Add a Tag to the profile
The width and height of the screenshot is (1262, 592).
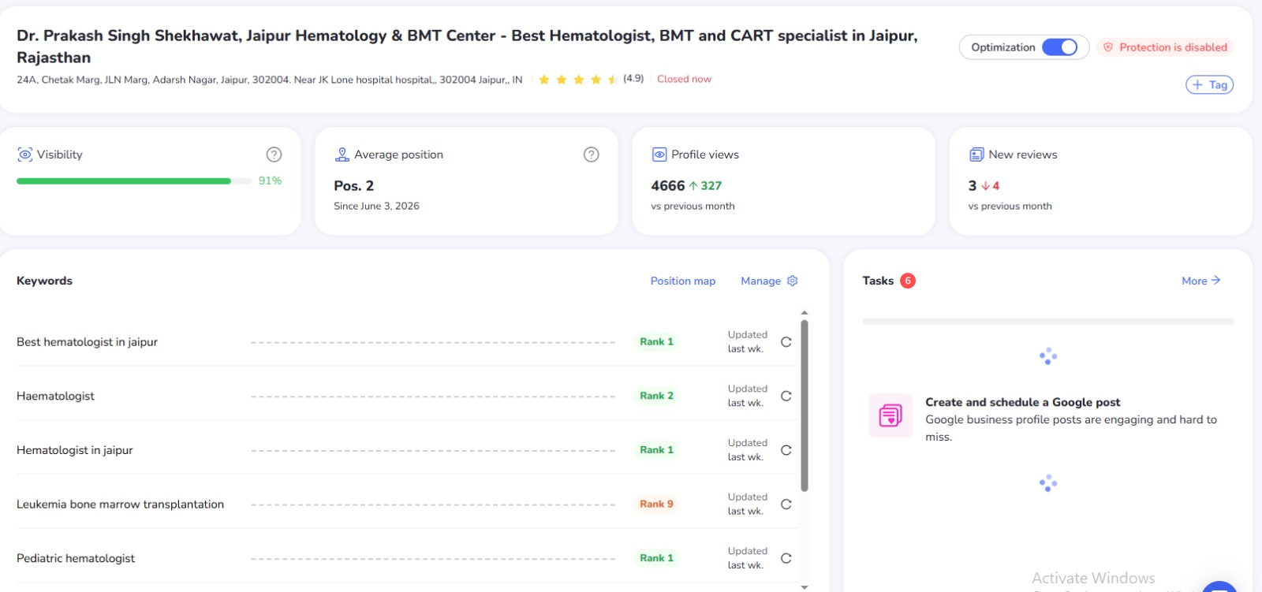point(1209,84)
